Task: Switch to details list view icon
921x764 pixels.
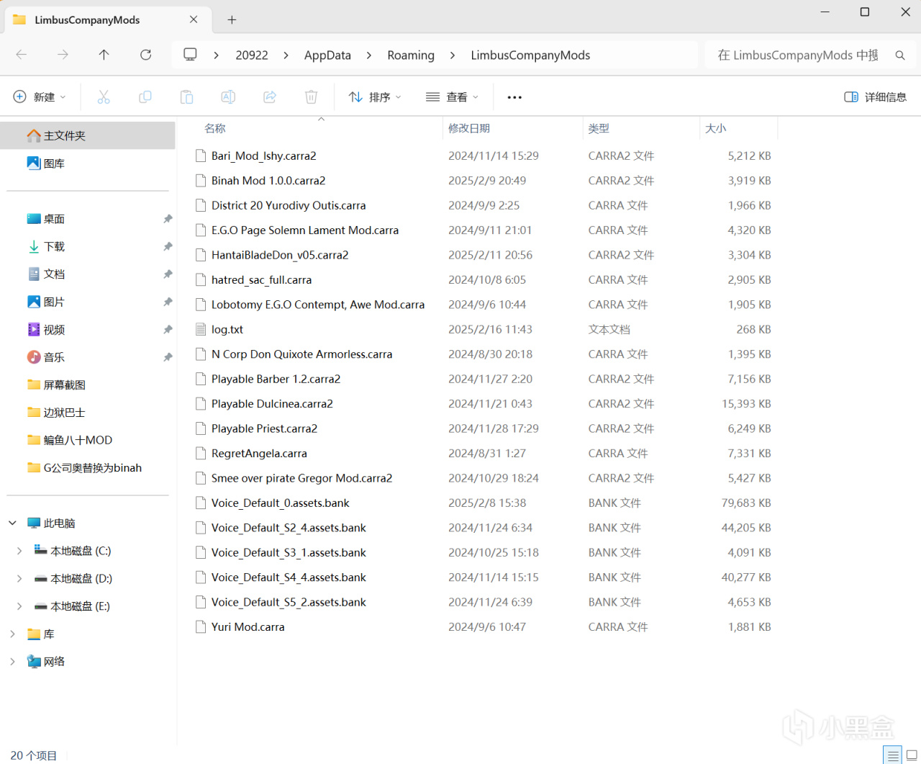Action: click(x=893, y=755)
